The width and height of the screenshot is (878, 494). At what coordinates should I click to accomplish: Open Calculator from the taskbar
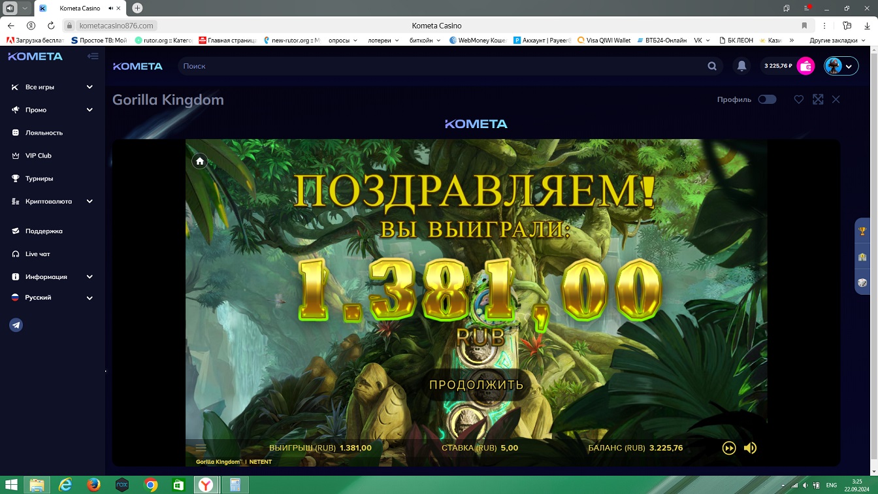[x=234, y=485]
